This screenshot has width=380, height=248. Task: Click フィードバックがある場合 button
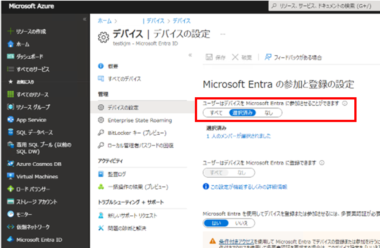point(293,57)
